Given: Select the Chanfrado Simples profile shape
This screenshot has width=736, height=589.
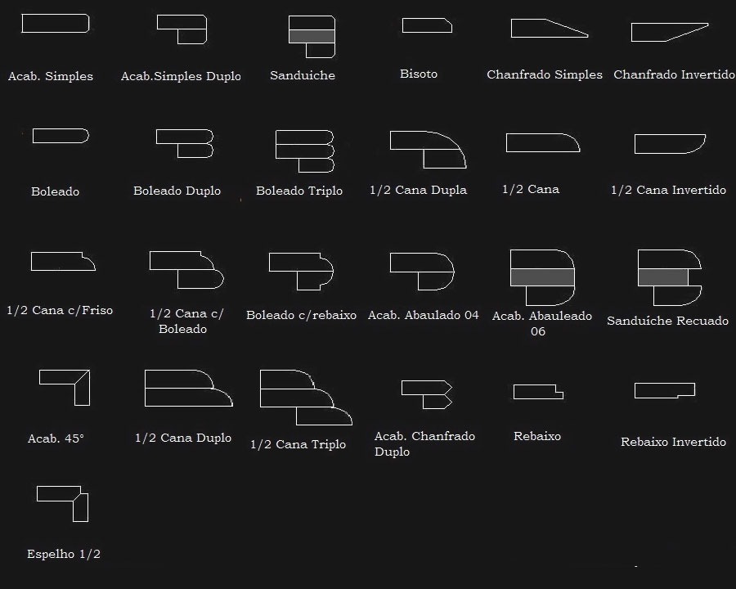Looking at the screenshot, I should pos(550,28).
